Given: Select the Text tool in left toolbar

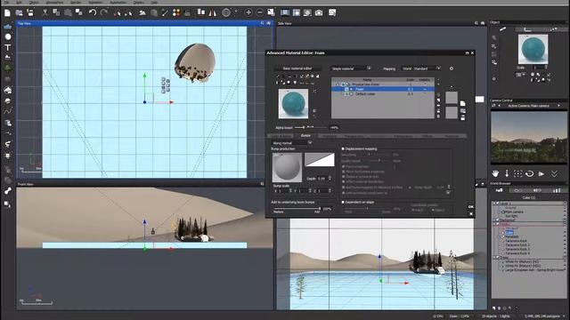Looking at the screenshot, I should (8, 47).
